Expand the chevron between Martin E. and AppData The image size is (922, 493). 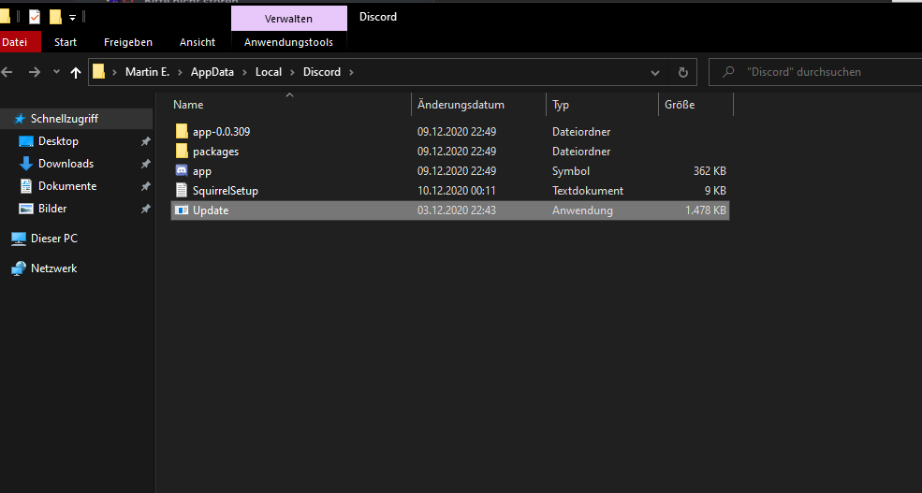pos(180,72)
